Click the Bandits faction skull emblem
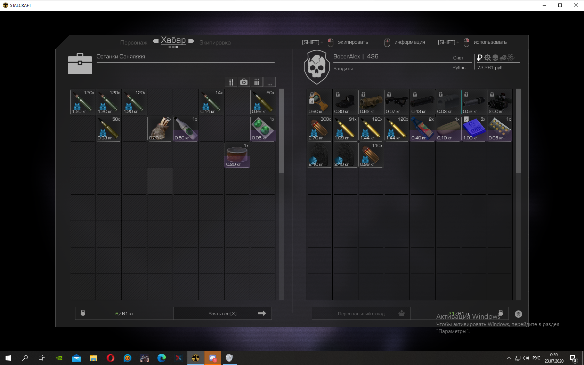The height and width of the screenshot is (365, 584). pos(316,67)
